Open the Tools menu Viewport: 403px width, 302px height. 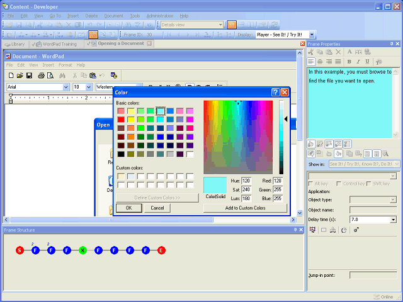(135, 16)
